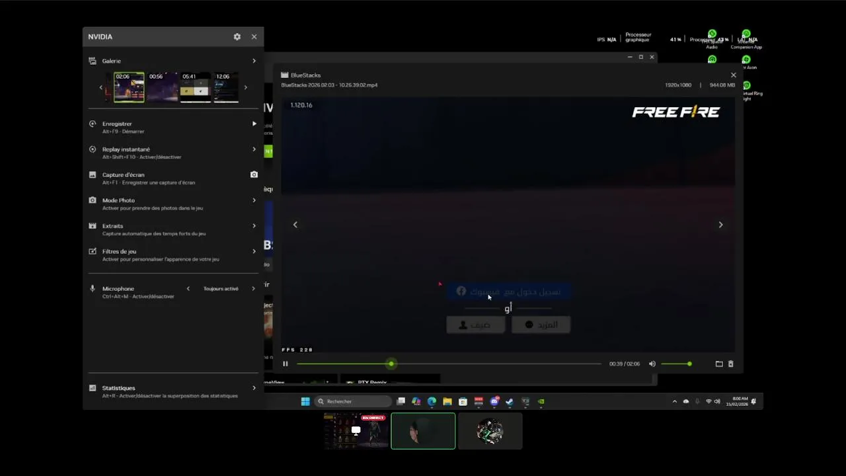Launch Microsoft Edge from taskbar

click(432, 401)
